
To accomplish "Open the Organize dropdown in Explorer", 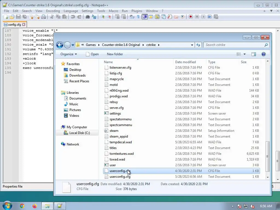I will pyautogui.click(x=69, y=54).
